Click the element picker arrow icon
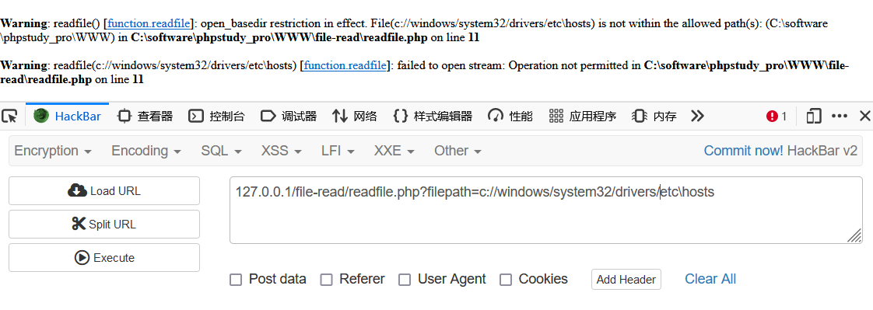The height and width of the screenshot is (310, 873). click(9, 116)
